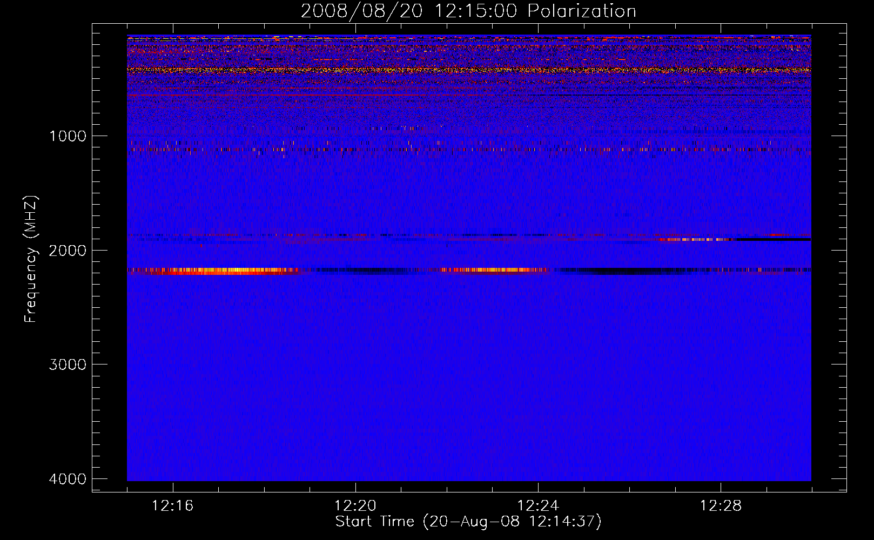Click the "12:20" time tick label

tap(355, 506)
